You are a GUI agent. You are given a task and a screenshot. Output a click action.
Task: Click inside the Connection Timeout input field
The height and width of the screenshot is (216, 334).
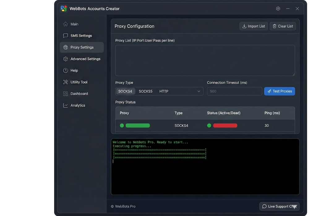click(x=234, y=91)
